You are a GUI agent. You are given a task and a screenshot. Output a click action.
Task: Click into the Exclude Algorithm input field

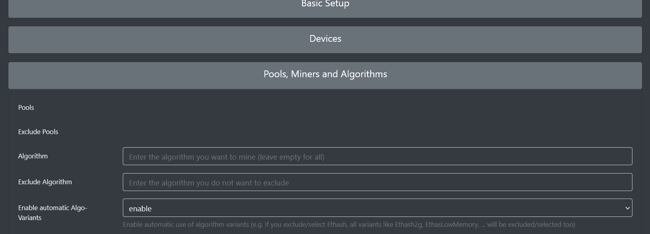click(377, 182)
